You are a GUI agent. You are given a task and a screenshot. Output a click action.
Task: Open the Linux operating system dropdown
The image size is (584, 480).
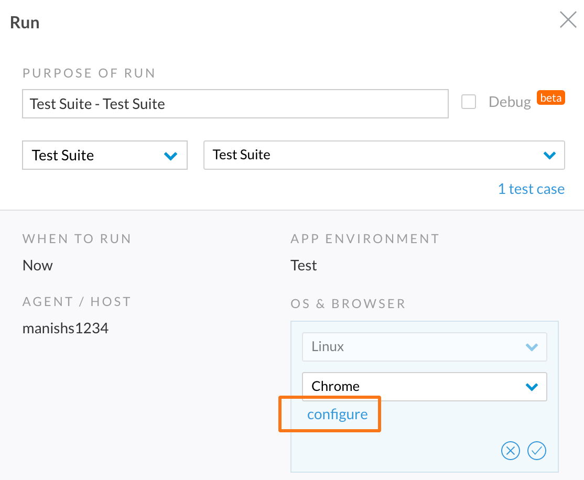(424, 347)
